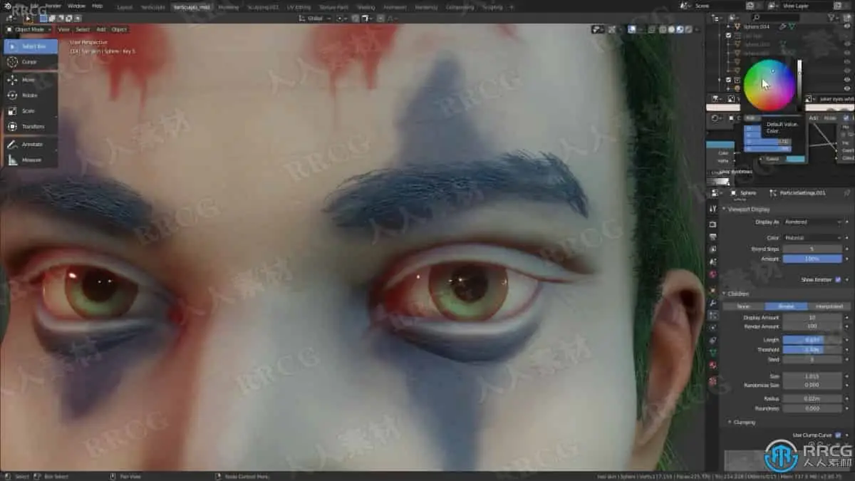The width and height of the screenshot is (855, 481).
Task: Click inside the color wheel picker
Action: 769,85
